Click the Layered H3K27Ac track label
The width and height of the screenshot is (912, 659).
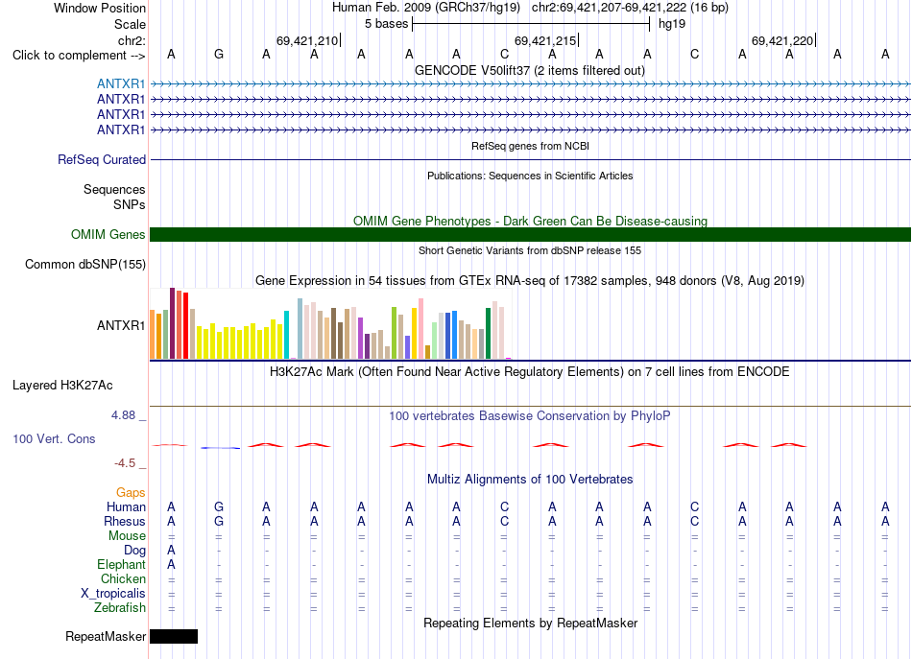click(x=62, y=386)
